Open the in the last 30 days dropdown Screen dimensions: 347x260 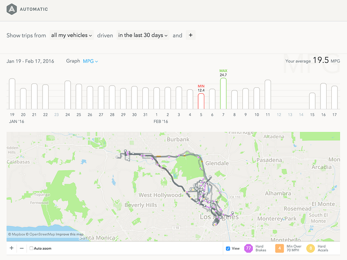coord(143,35)
